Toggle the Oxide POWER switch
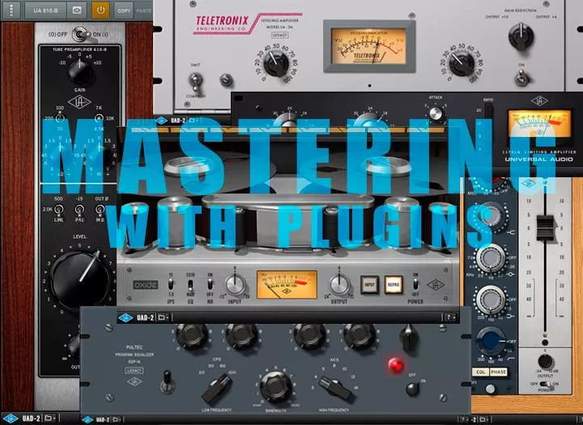 click(x=415, y=285)
